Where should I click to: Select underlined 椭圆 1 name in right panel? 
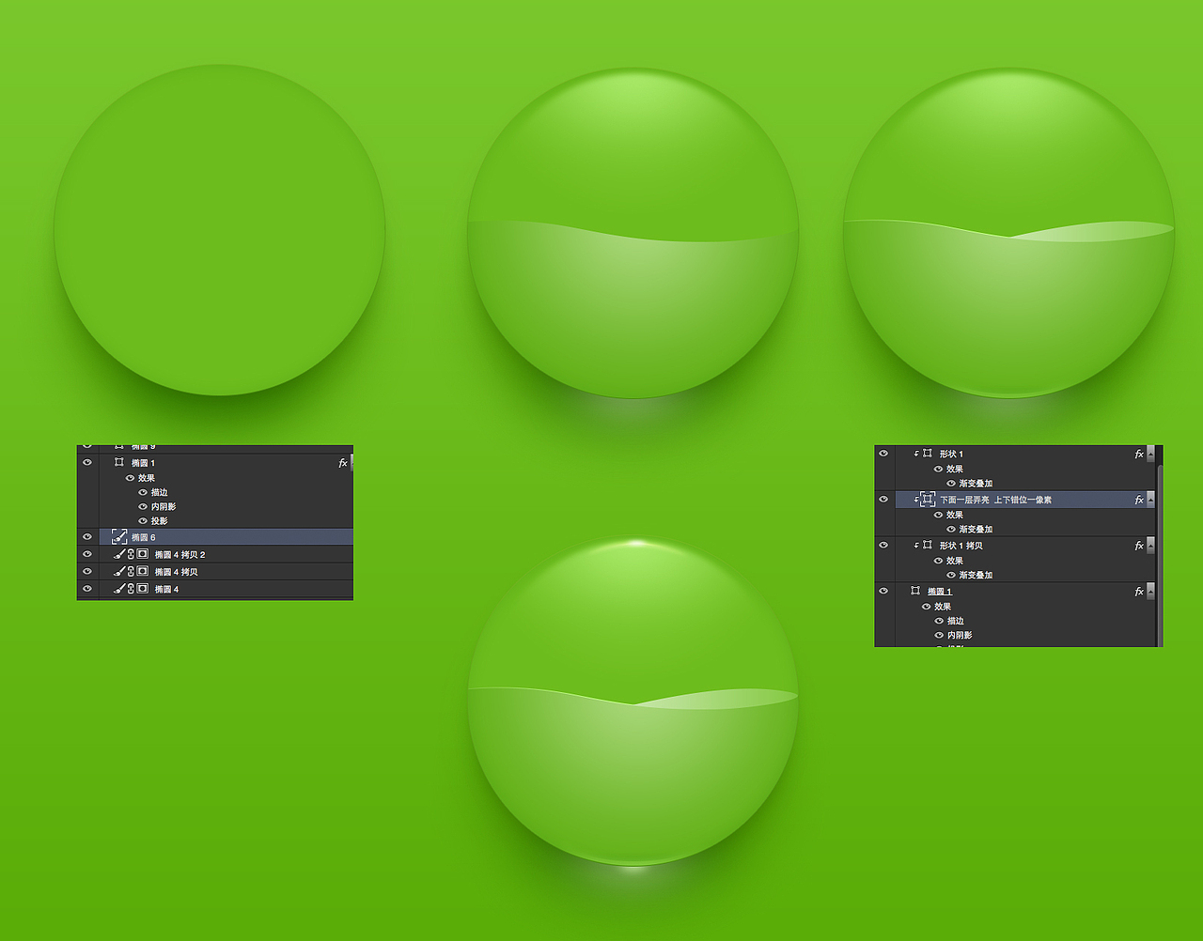coord(940,592)
